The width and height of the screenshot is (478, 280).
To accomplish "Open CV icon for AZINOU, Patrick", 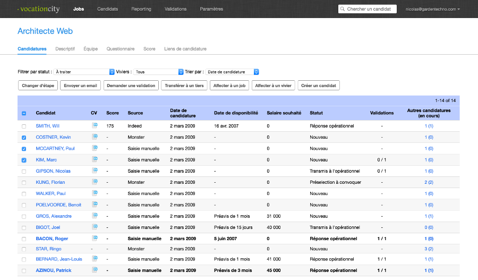I will (x=95, y=270).
